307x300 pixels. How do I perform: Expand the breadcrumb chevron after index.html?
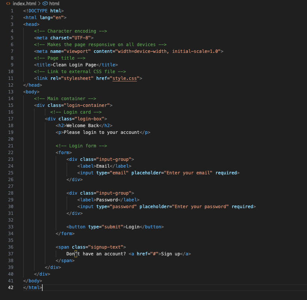coord(40,3)
